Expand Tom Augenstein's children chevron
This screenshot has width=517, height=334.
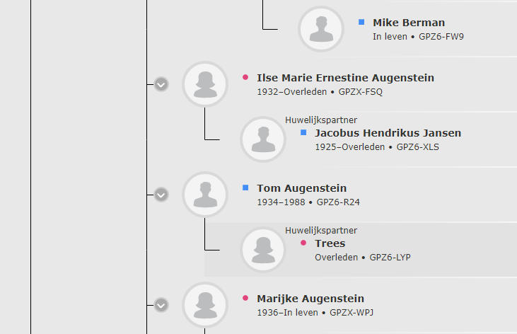pos(161,195)
